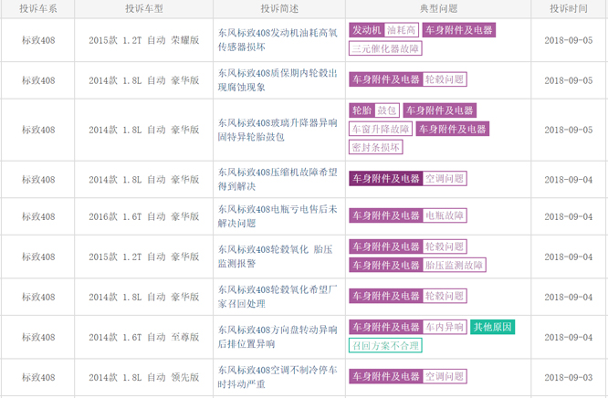608x398 pixels.
Task: Open complaint 电瓶亏电售后未解决问题
Action: pos(278,216)
